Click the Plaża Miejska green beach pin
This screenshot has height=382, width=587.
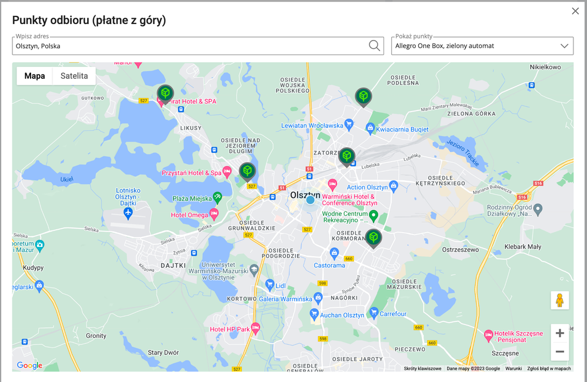pos(217,197)
